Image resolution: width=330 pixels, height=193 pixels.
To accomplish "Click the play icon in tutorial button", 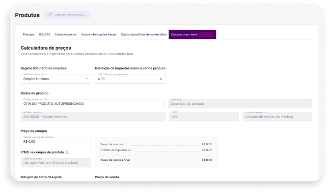I will pyautogui.click(x=51, y=15).
